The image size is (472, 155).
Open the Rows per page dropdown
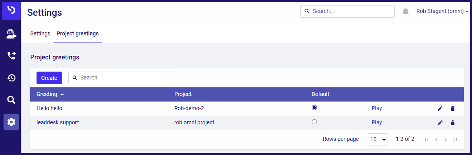click(377, 139)
